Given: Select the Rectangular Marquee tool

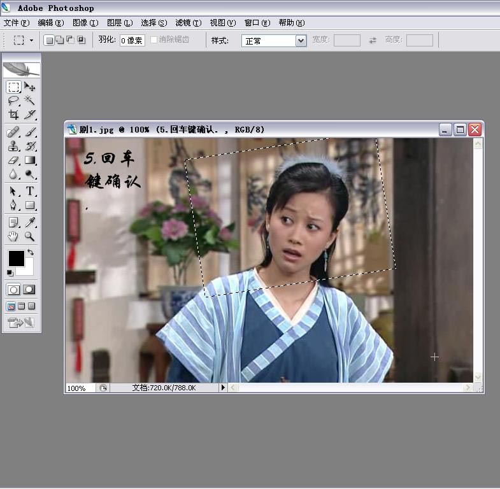Looking at the screenshot, I should (13, 87).
